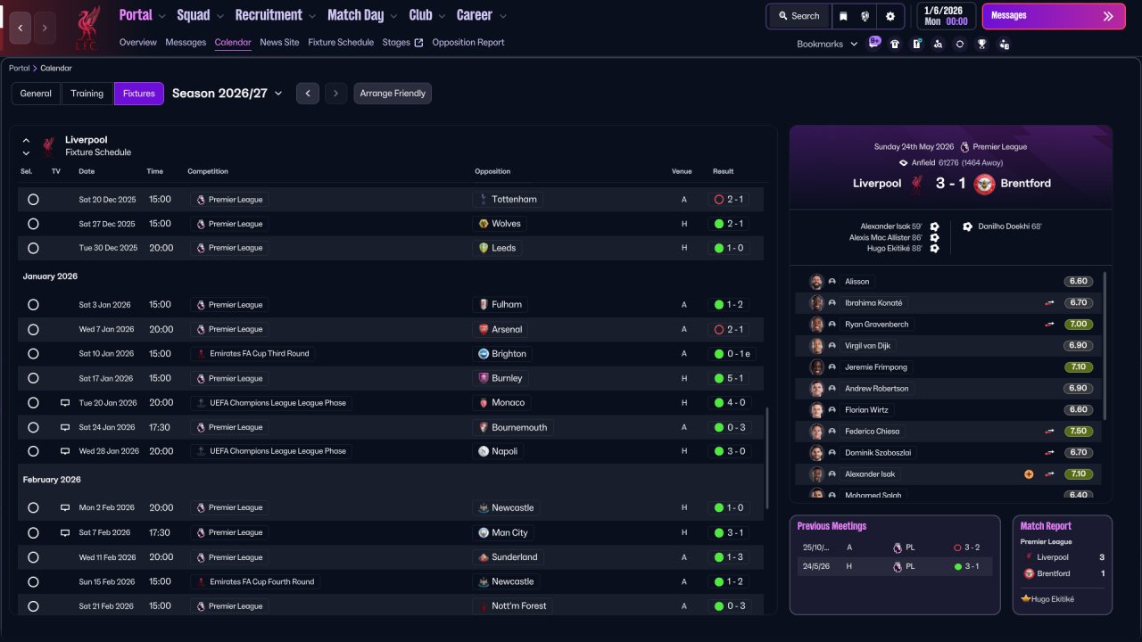Open the Season 2026/27 dropdown

[228, 94]
